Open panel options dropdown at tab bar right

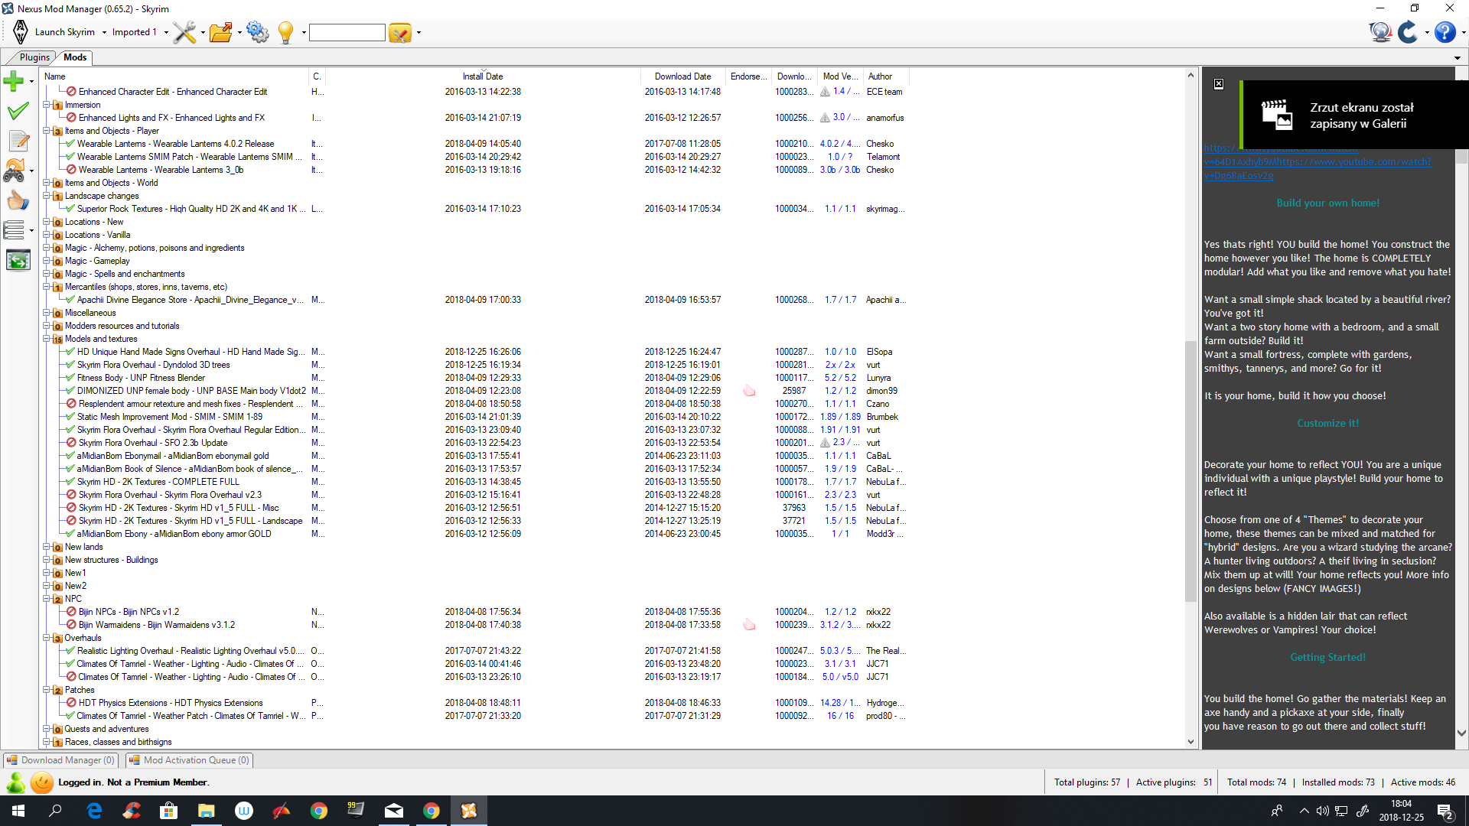1457,58
